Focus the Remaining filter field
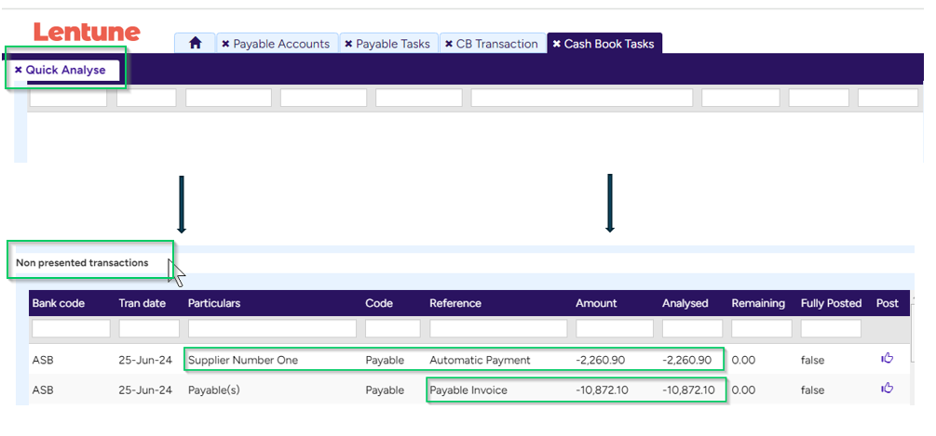Viewport: 936px width, 436px height. [762, 328]
